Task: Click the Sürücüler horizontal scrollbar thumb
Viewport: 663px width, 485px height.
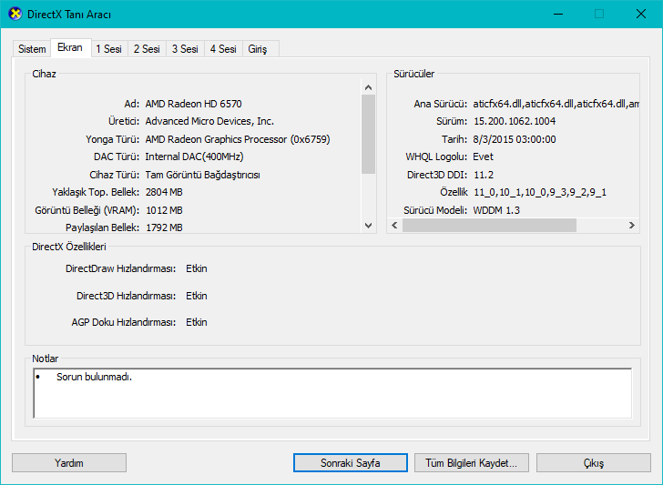Action: (489, 225)
